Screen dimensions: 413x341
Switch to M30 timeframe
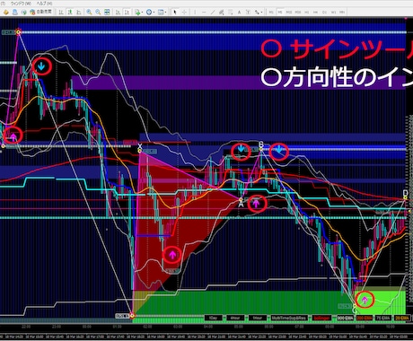298,13
